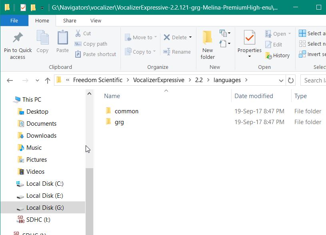Switch to the Share ribbon tab
Screen dimensions: 326x235
click(x=70, y=20)
